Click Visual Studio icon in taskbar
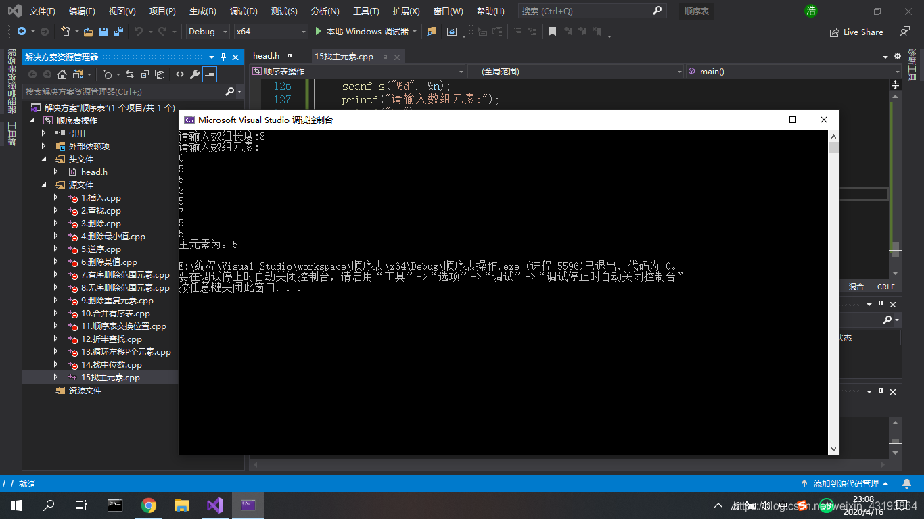The image size is (924, 519). point(215,505)
